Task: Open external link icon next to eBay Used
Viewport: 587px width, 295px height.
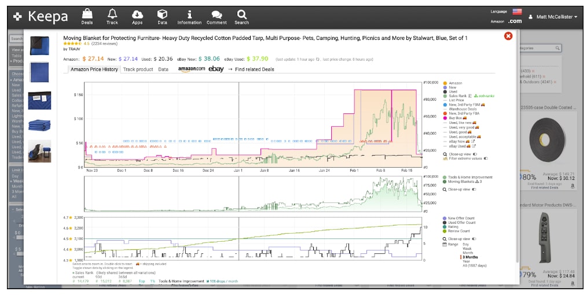Action: coord(474,146)
